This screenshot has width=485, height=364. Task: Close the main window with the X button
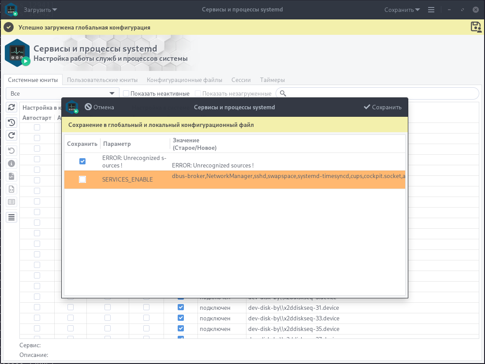click(476, 10)
